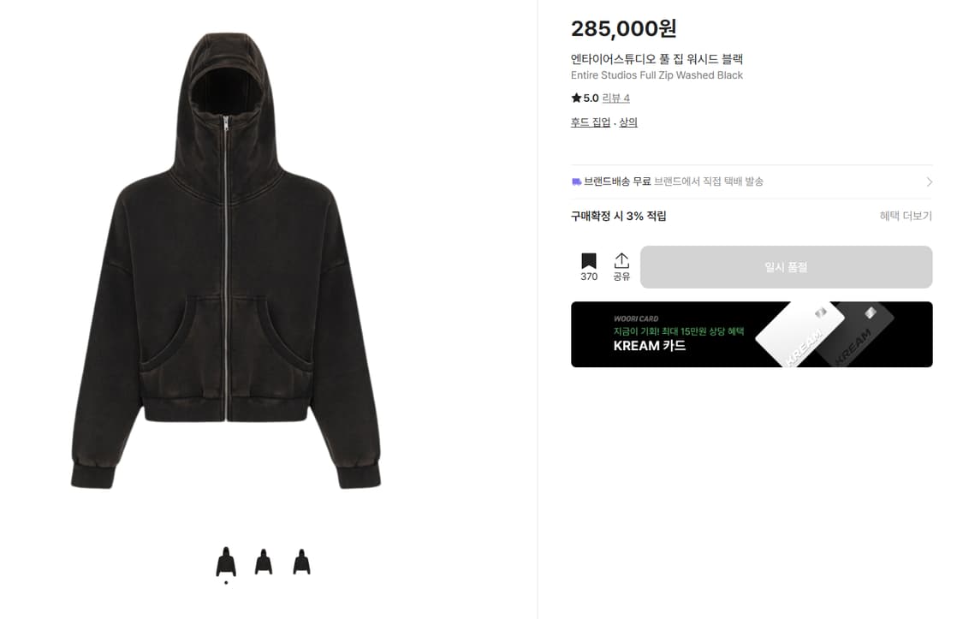Click the bookmark save icon
963x619 pixels.
588,261
